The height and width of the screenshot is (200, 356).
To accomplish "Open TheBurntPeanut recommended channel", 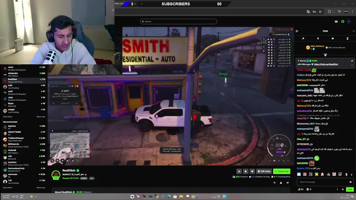I will (x=24, y=139).
